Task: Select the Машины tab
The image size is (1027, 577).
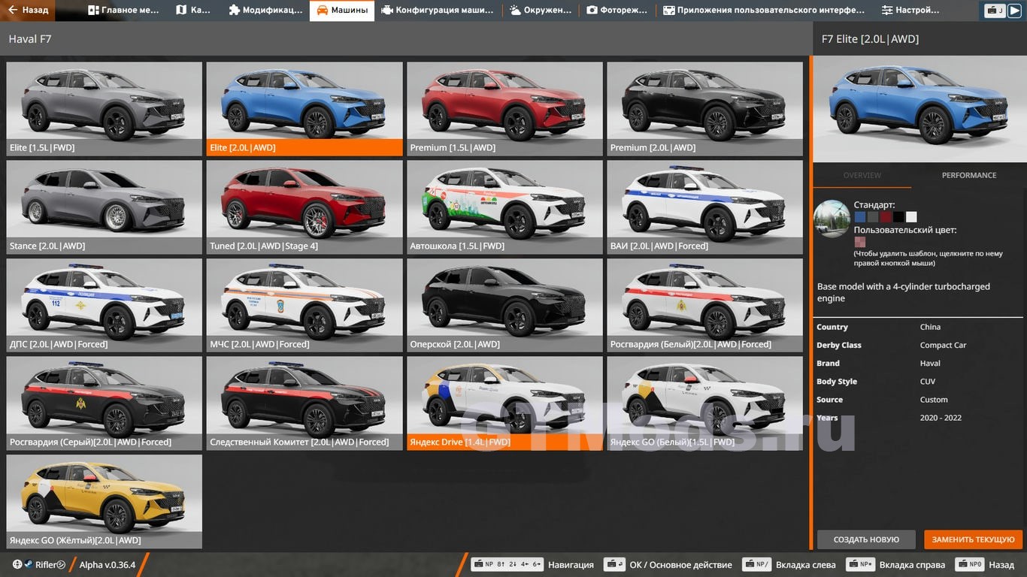Action: click(x=342, y=11)
